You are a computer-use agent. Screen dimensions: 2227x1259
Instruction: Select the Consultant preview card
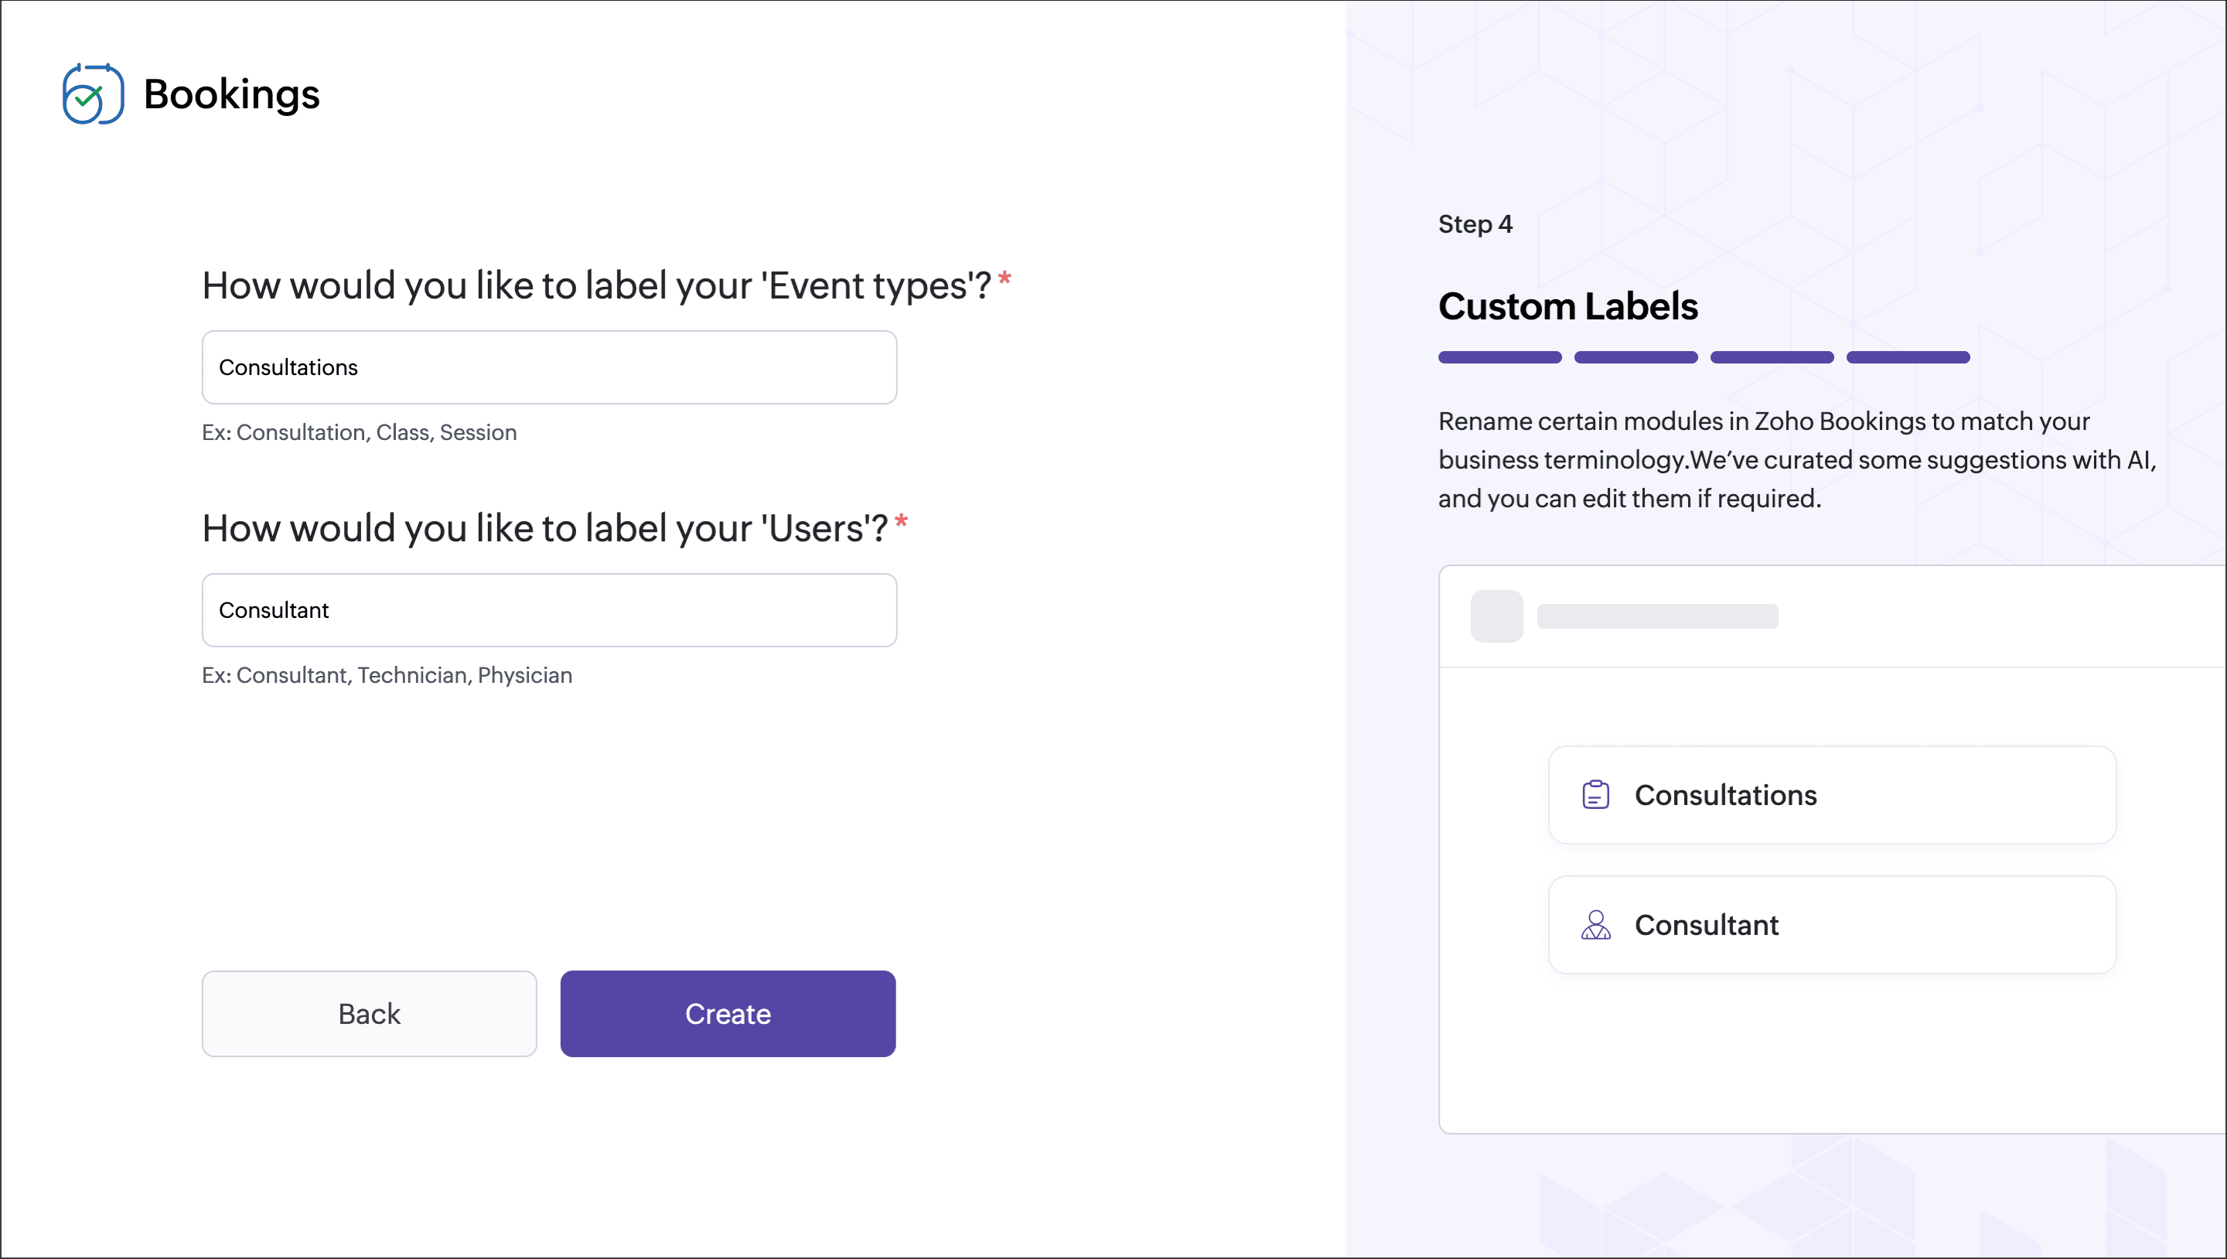pyautogui.click(x=1831, y=924)
